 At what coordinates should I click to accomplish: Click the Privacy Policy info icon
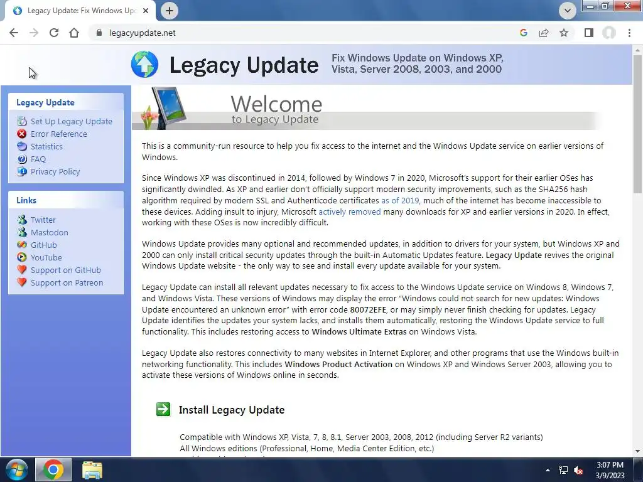click(x=22, y=171)
